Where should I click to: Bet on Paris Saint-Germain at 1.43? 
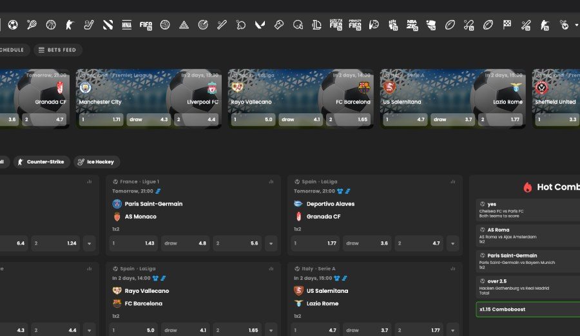133,243
